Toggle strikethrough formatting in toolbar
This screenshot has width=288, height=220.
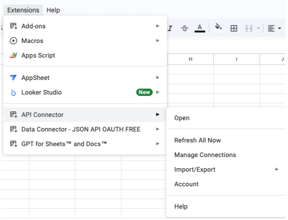[x=184, y=28]
